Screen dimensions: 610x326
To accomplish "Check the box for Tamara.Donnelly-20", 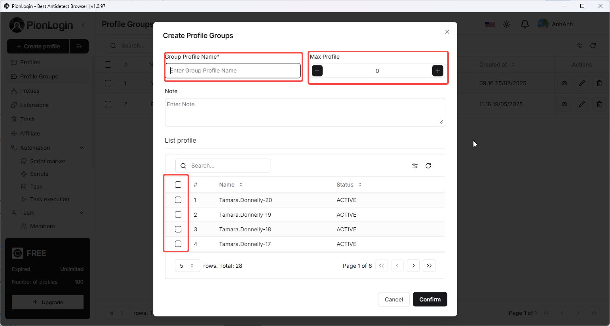I will (x=178, y=200).
